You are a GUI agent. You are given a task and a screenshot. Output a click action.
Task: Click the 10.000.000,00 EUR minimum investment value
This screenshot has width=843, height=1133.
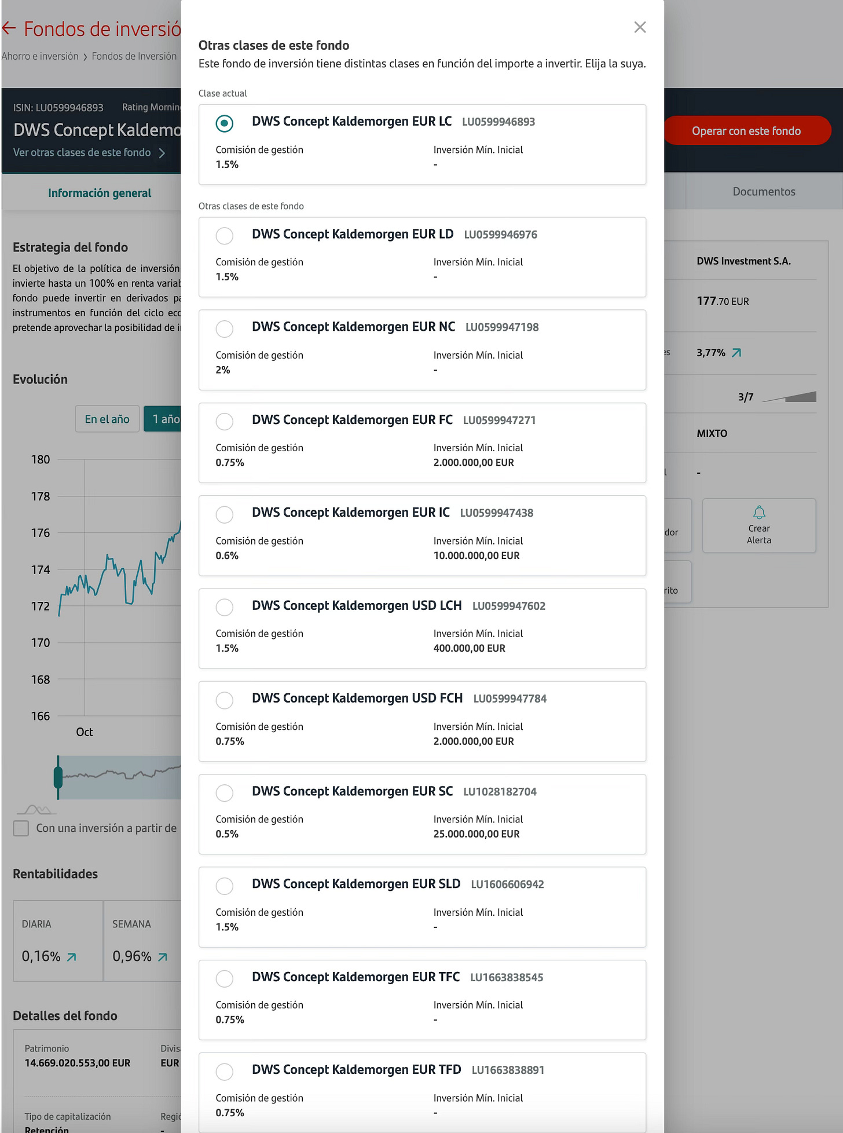pyautogui.click(x=477, y=555)
